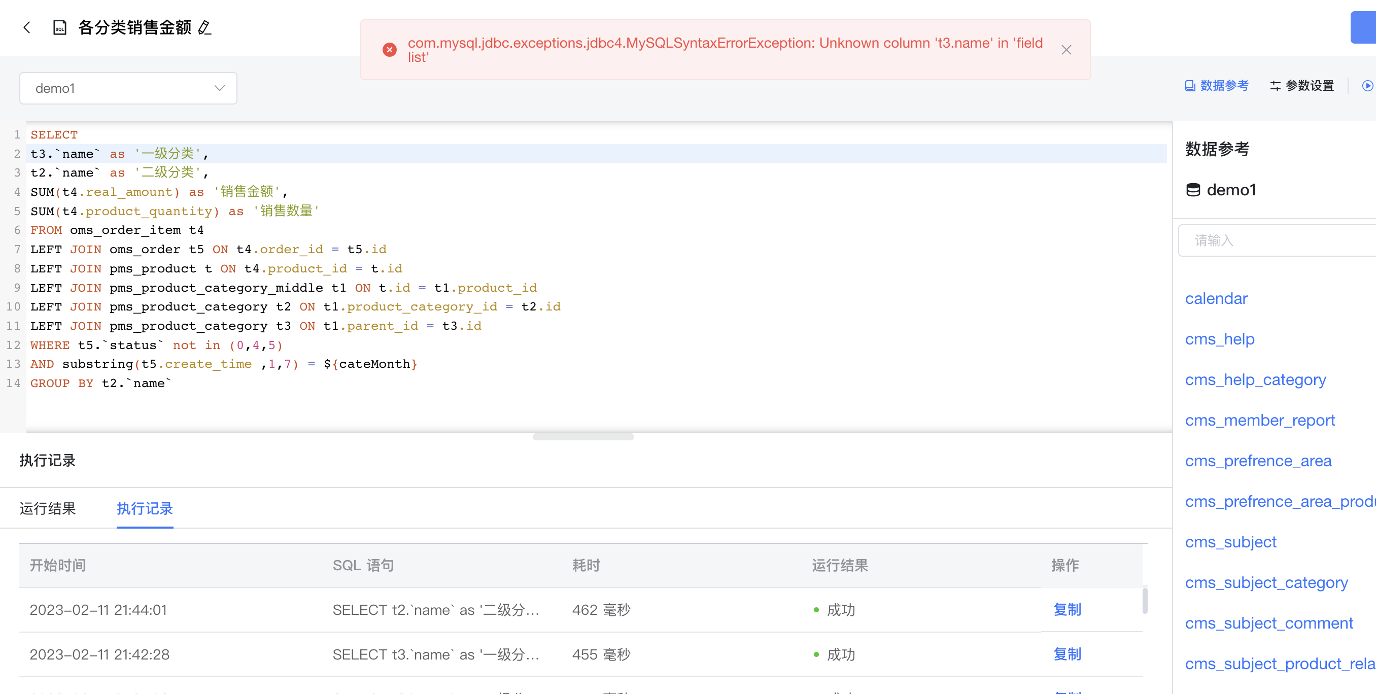
Task: Open the calendar table reference
Action: click(1216, 298)
